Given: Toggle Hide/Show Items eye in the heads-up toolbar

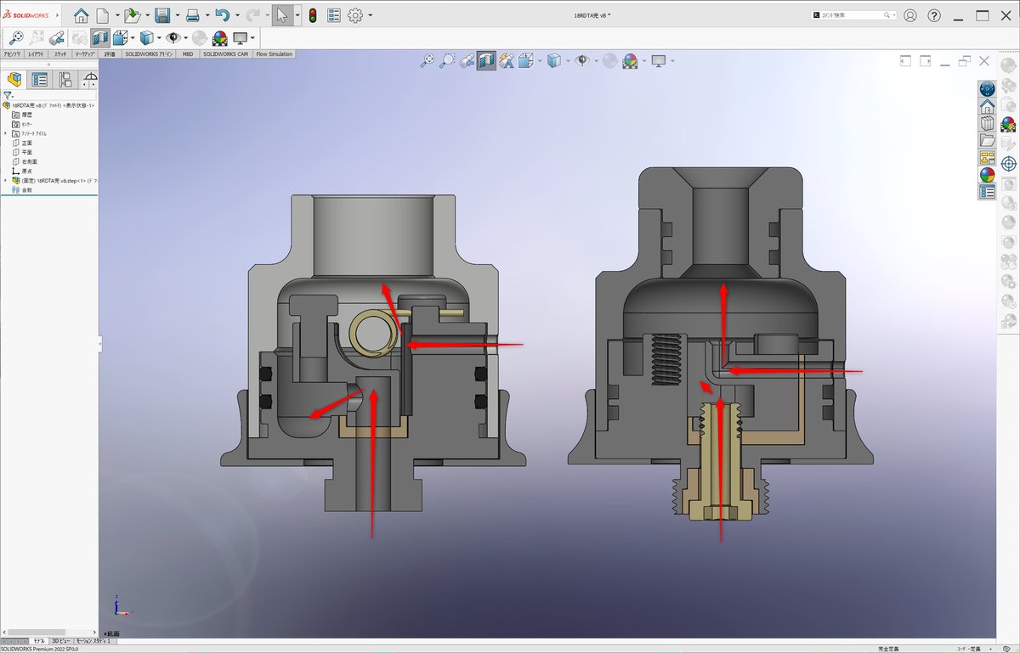Looking at the screenshot, I should pyautogui.click(x=582, y=60).
